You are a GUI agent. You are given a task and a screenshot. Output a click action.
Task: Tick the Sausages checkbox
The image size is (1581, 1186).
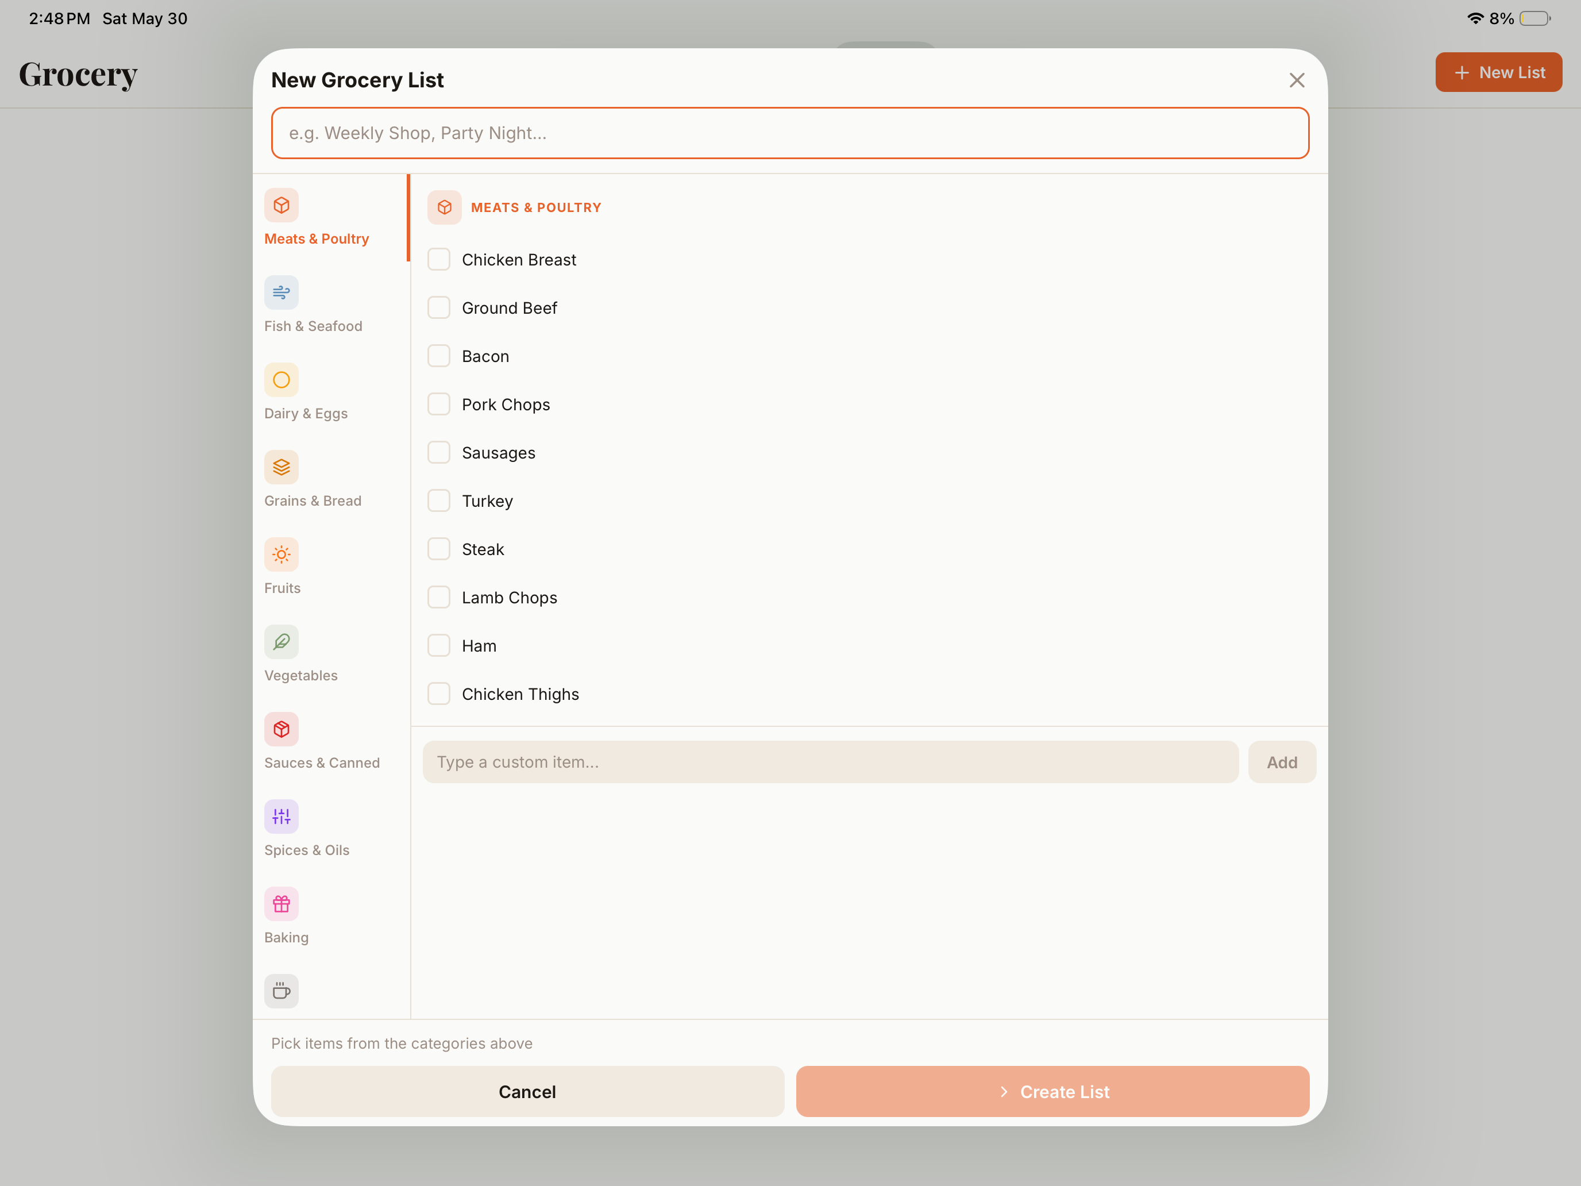[x=438, y=453]
